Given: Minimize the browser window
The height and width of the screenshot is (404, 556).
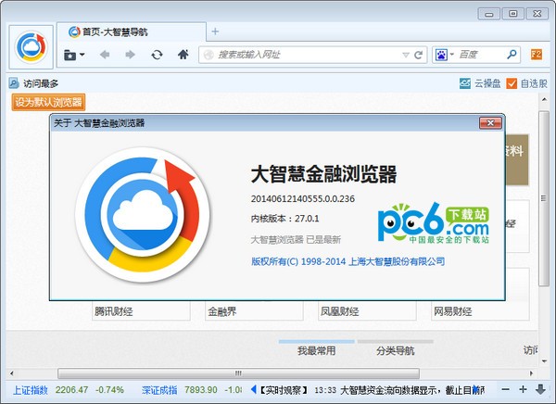Looking at the screenshot, I should [489, 14].
